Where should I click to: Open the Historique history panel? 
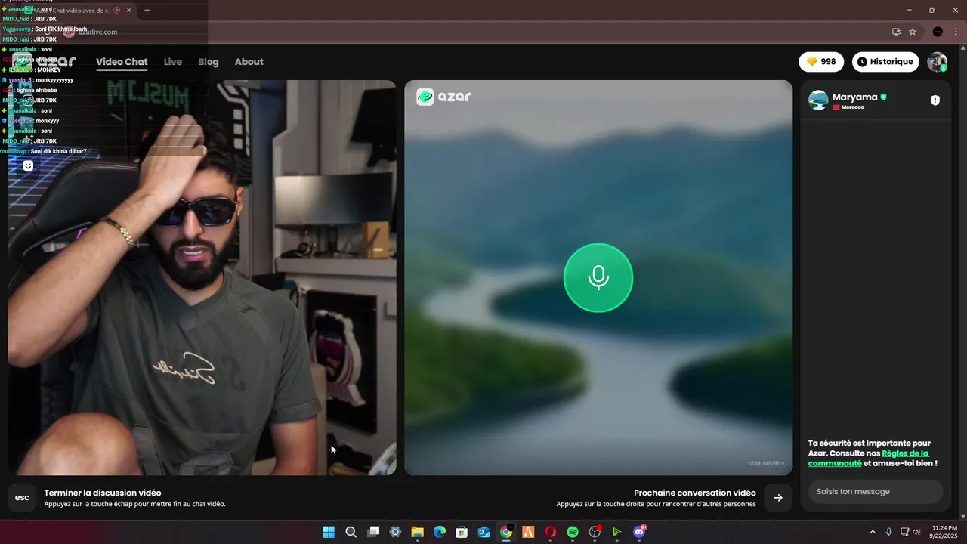(885, 62)
